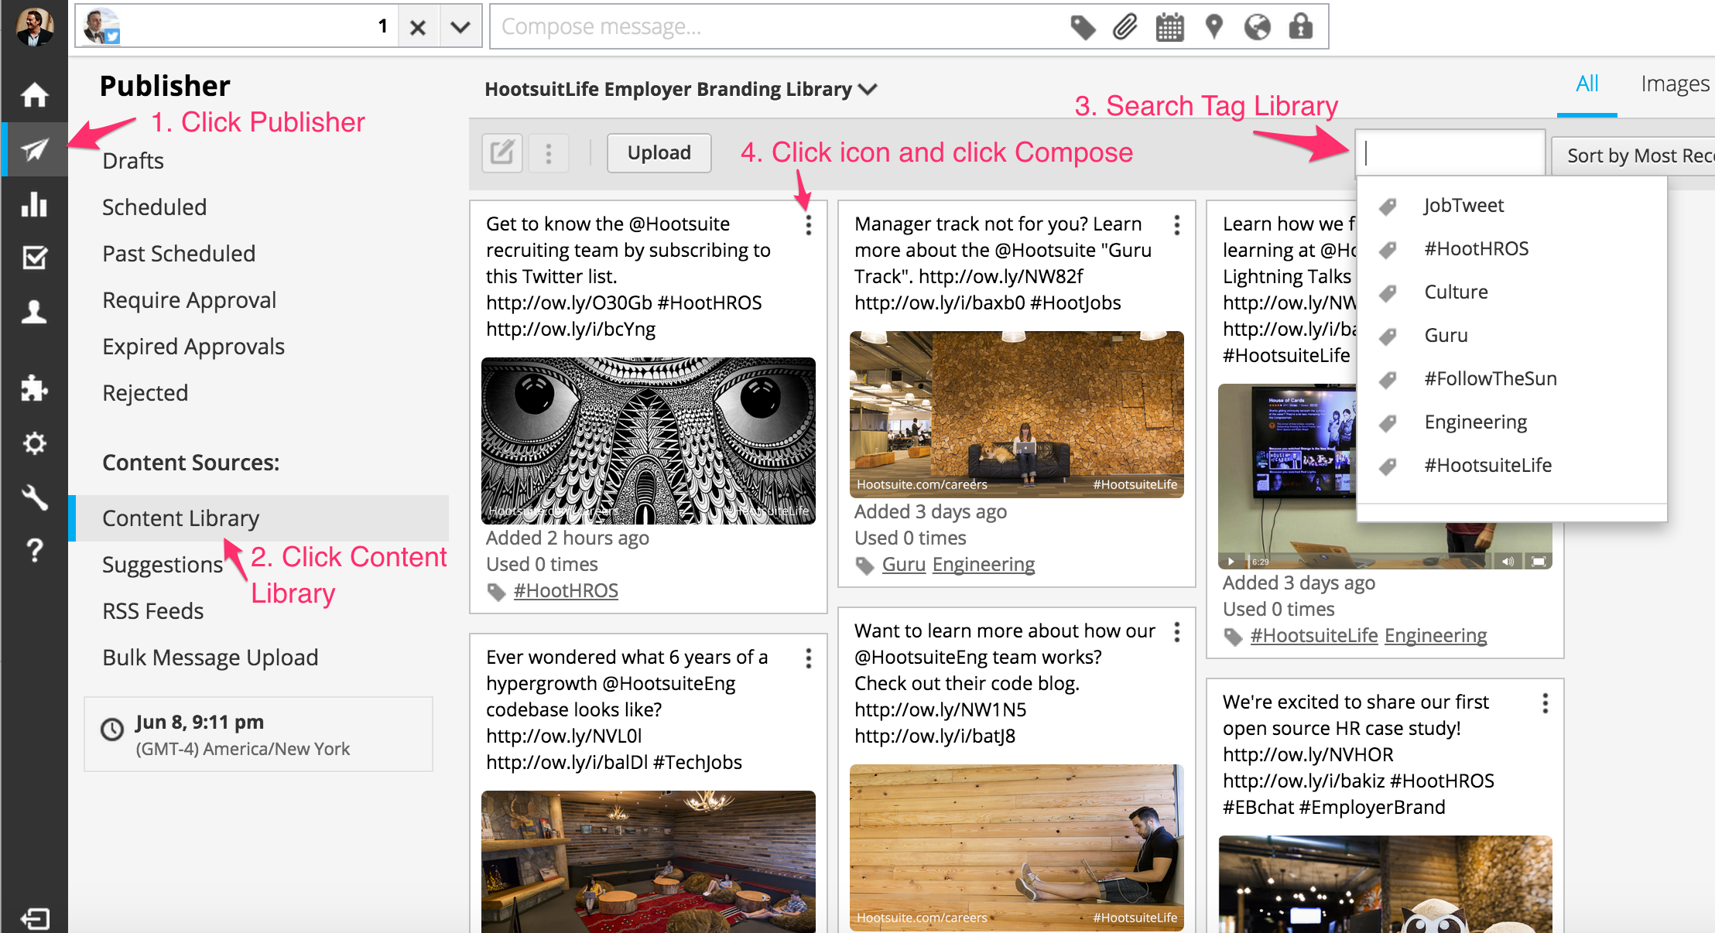Viewport: 1715px width, 933px height.
Task: Open the Home streams icon in sidebar
Action: [x=34, y=95]
